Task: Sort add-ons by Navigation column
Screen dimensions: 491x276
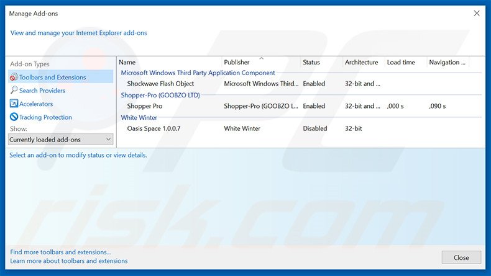Action: 447,62
